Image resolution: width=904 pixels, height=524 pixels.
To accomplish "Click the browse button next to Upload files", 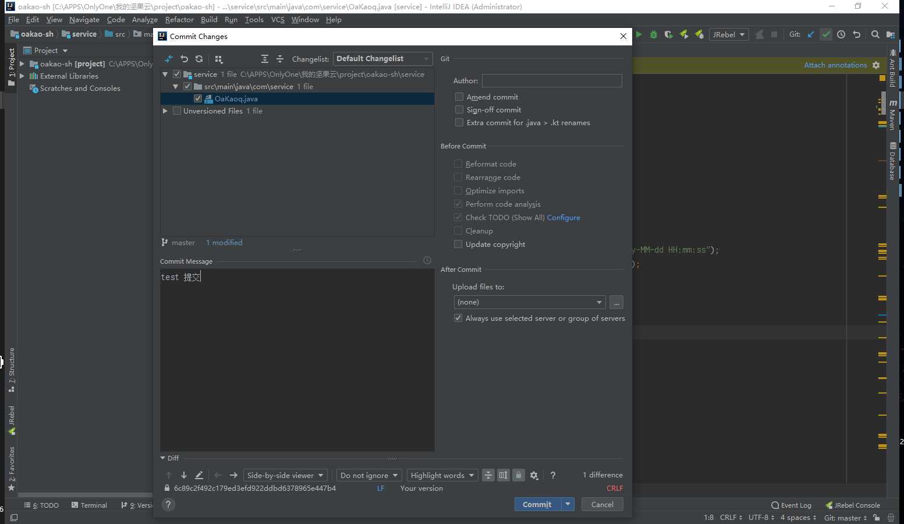I will (x=616, y=302).
